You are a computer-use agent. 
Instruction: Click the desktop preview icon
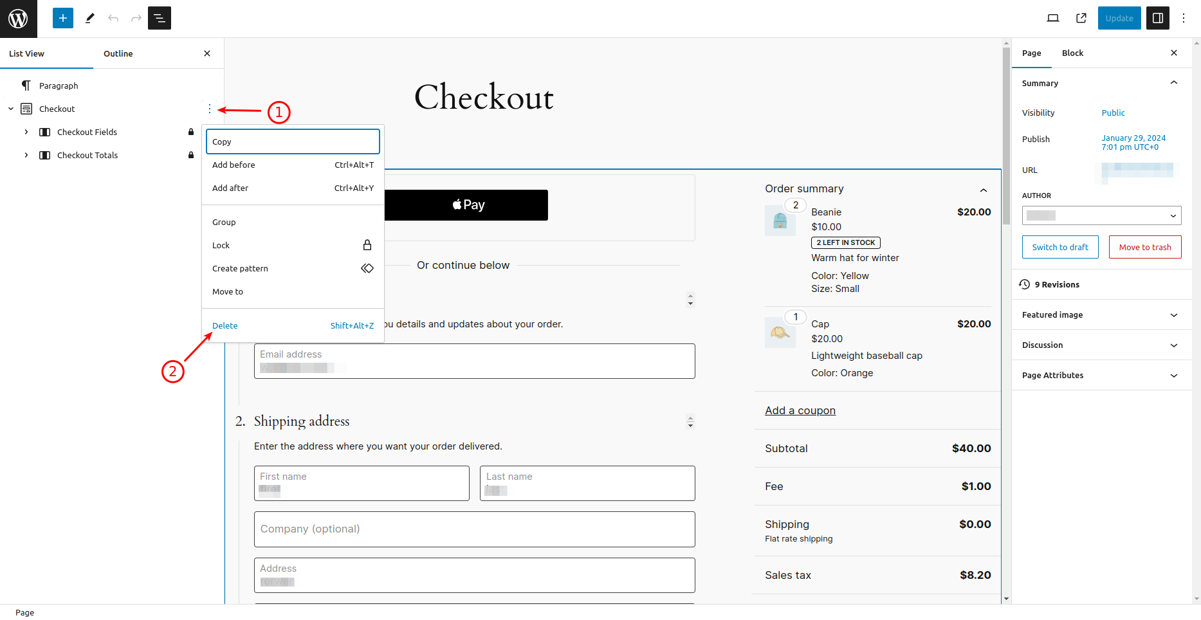coord(1053,18)
